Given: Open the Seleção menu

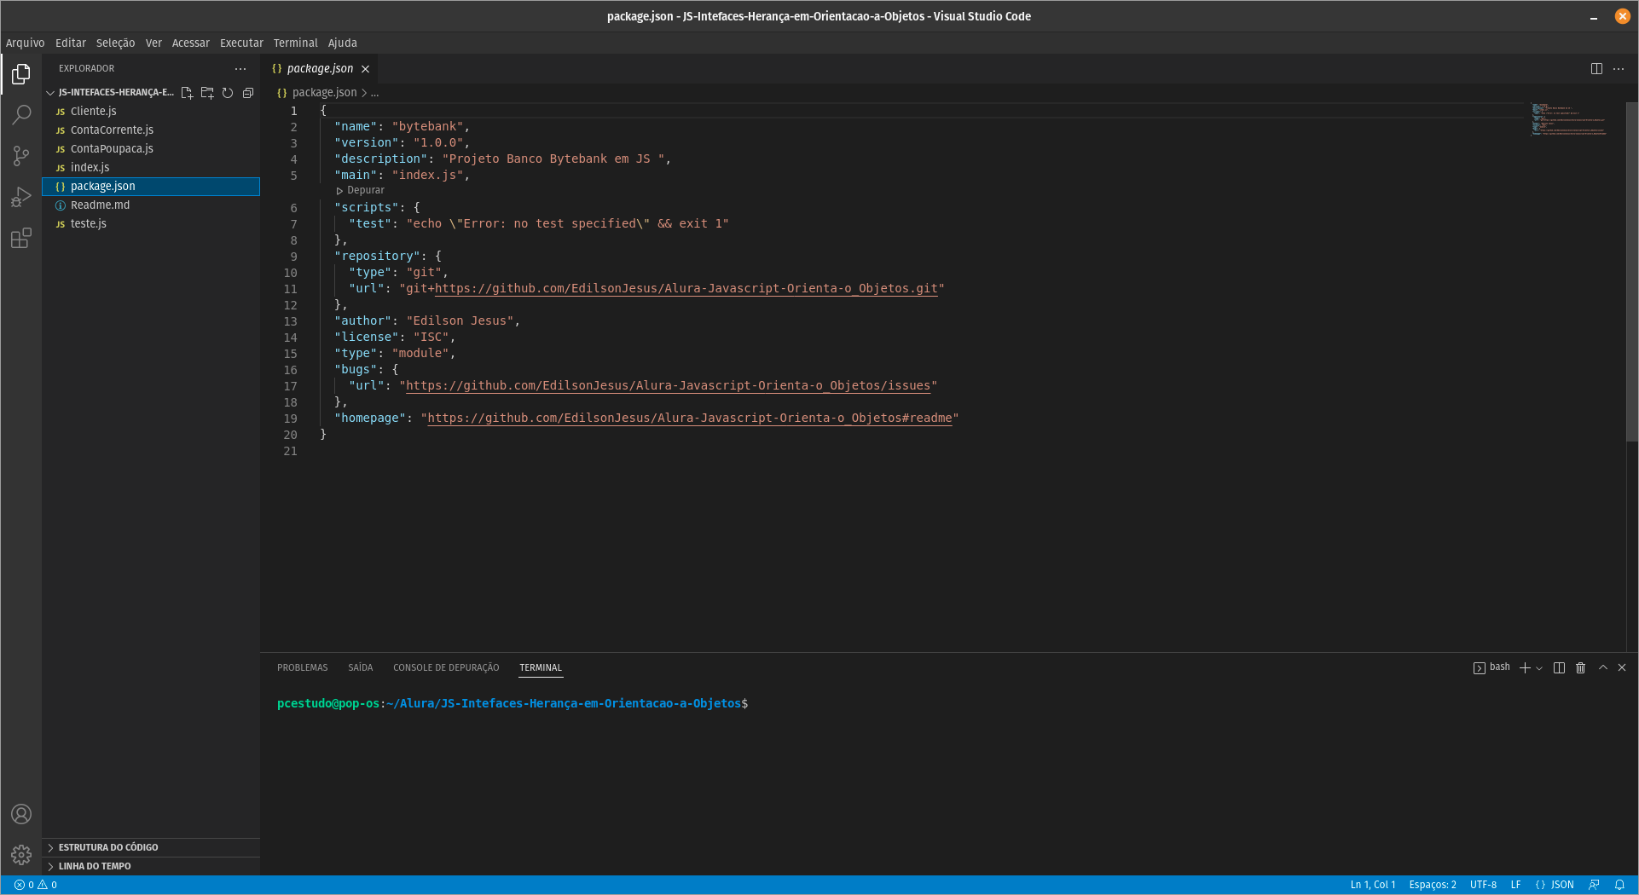Looking at the screenshot, I should tap(116, 43).
